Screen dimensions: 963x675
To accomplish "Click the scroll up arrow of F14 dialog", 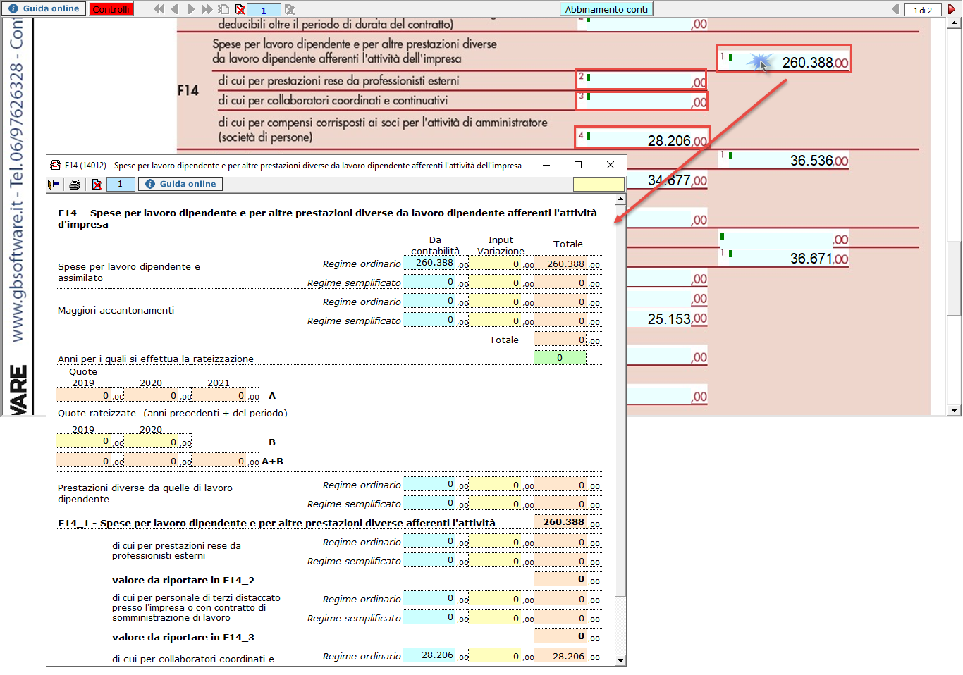I will (x=620, y=200).
